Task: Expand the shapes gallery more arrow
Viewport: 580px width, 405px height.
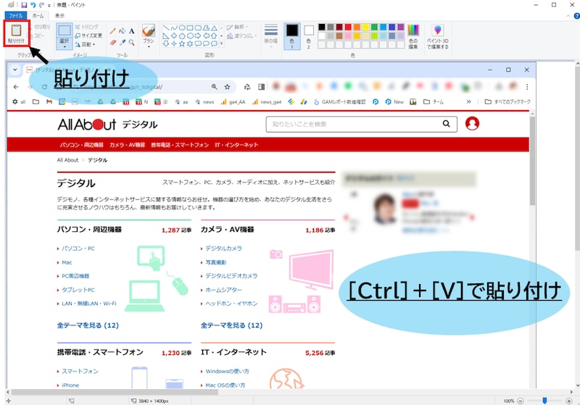Action: point(222,43)
